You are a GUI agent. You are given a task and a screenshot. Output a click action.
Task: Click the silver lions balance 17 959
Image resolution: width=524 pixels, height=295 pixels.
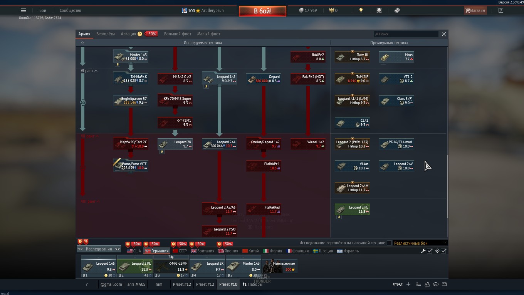(307, 10)
